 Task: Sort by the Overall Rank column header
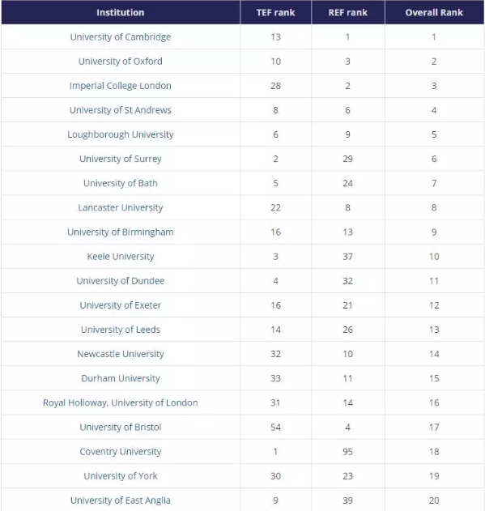click(434, 12)
